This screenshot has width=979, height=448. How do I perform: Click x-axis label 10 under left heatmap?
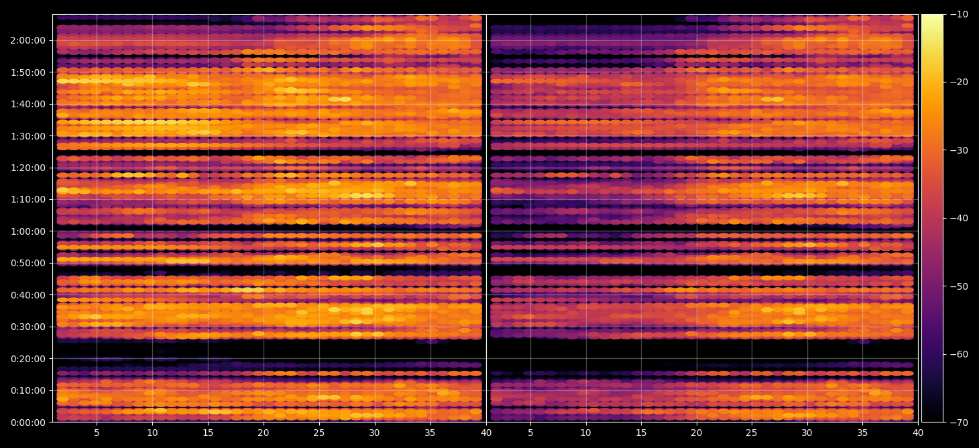point(152,433)
